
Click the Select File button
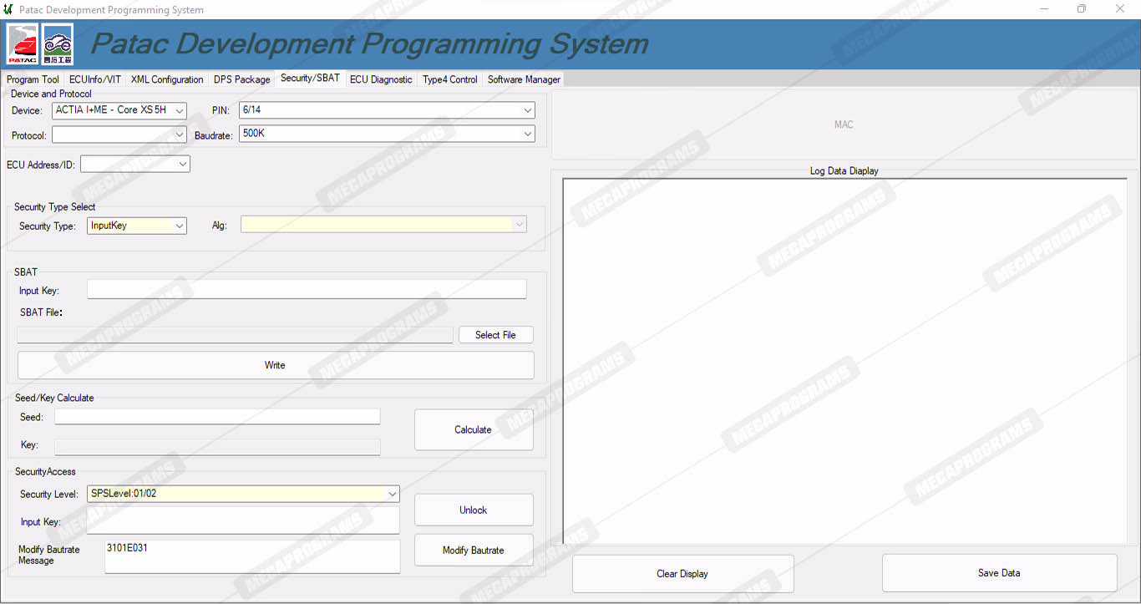point(495,335)
